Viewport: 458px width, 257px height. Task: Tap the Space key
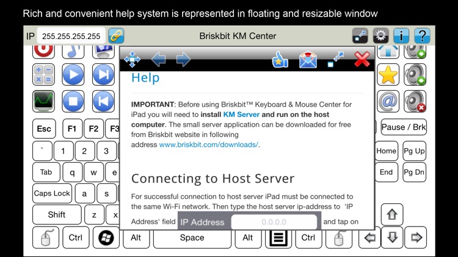192,238
